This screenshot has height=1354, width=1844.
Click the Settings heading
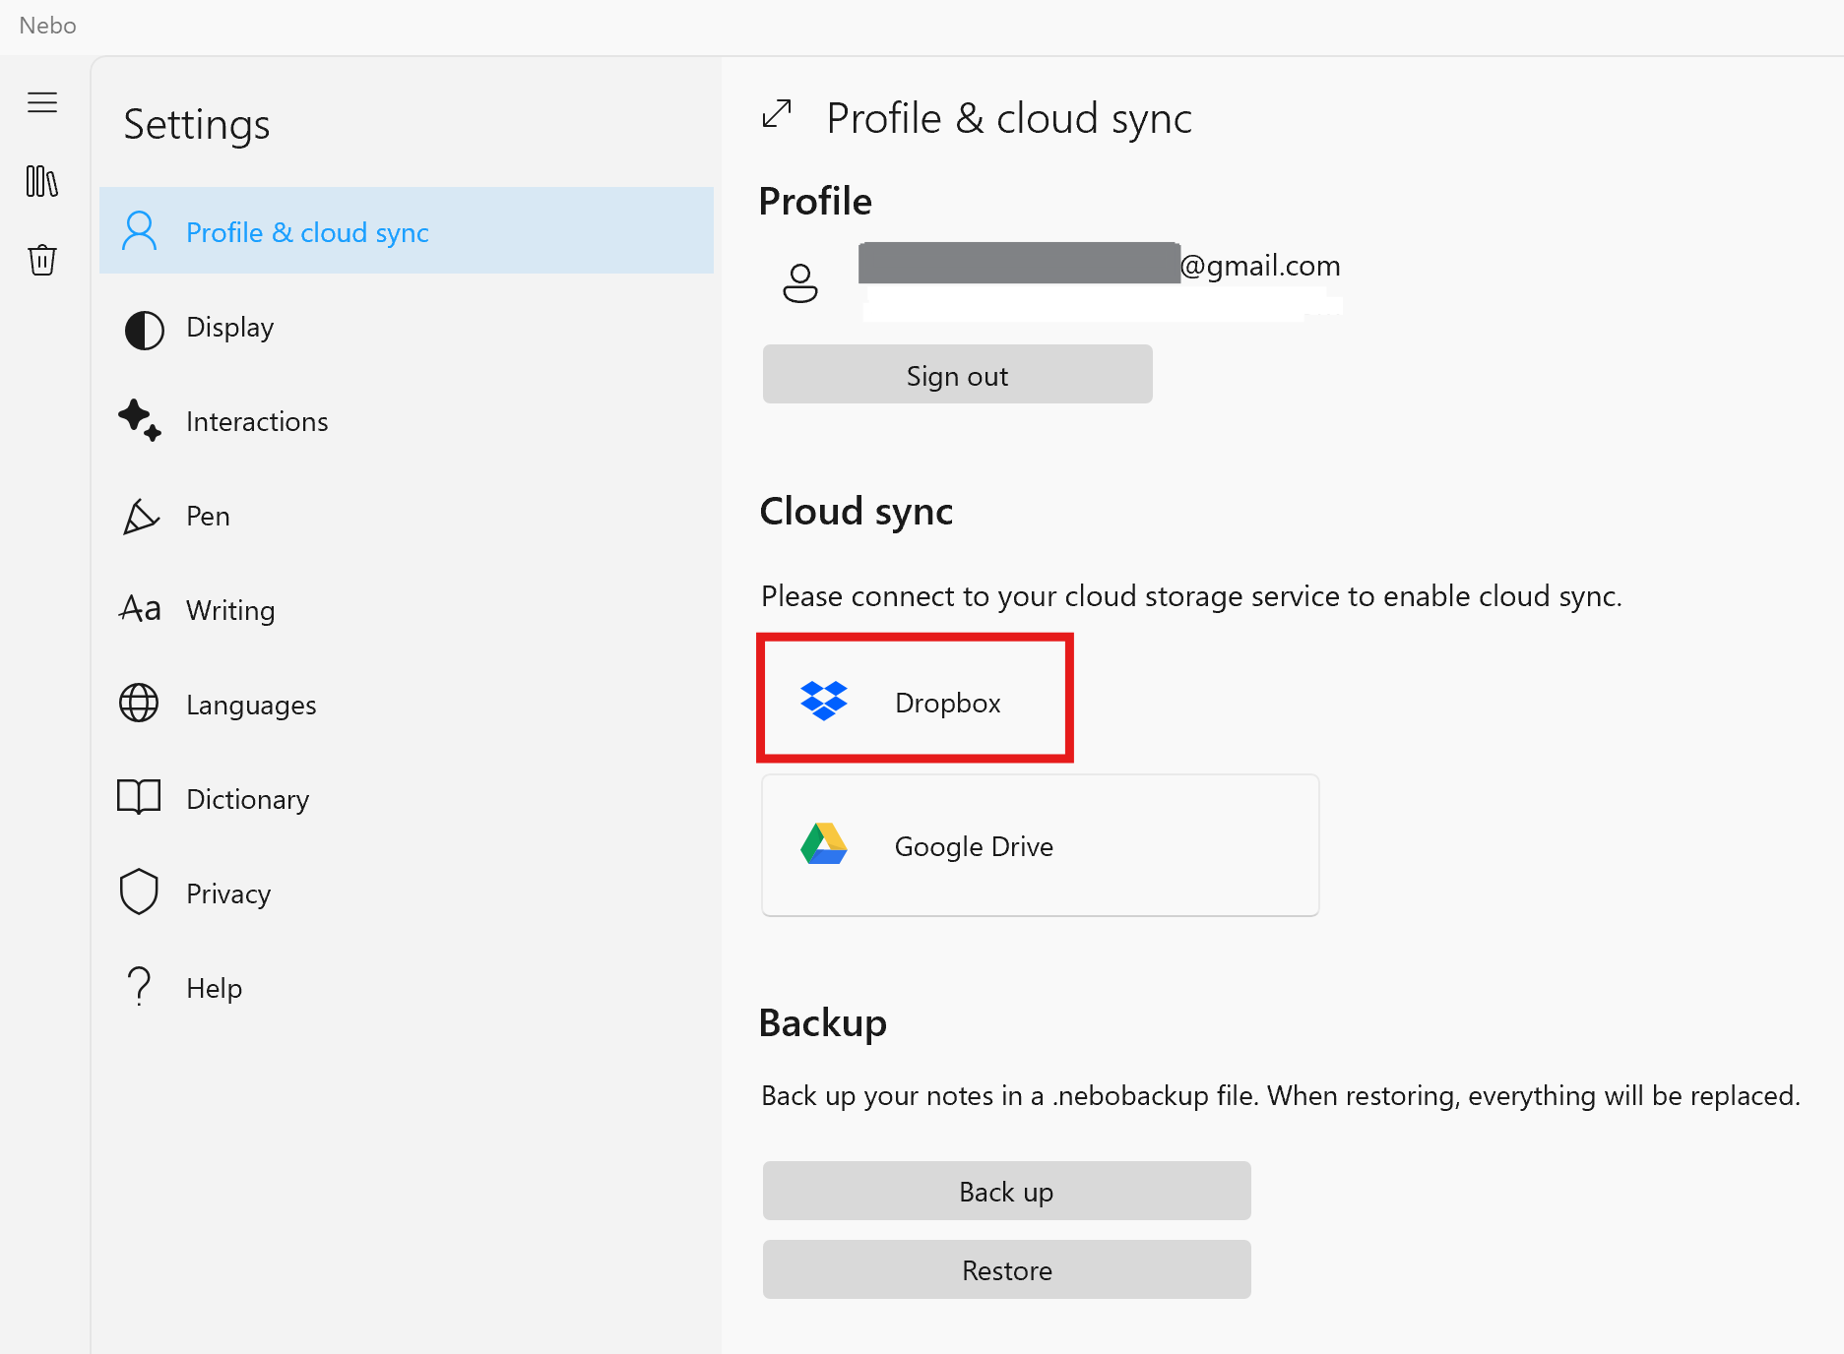[197, 125]
